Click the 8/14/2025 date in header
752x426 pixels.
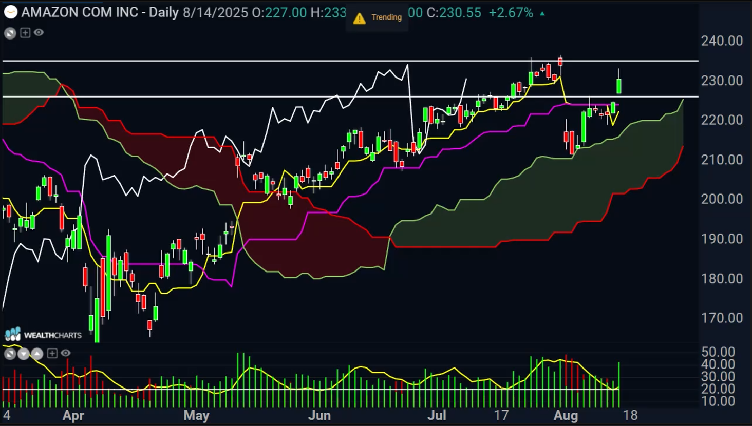tap(215, 12)
